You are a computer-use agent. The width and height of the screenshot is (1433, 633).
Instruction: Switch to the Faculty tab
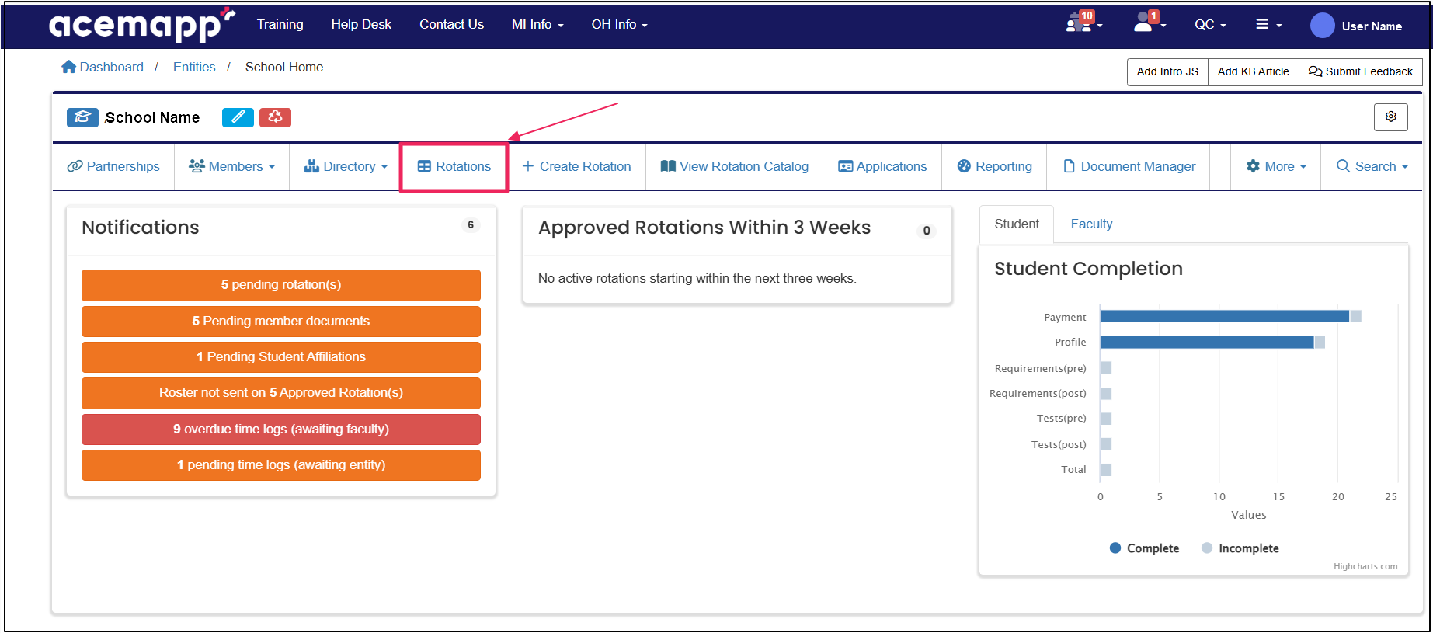pyautogui.click(x=1091, y=224)
